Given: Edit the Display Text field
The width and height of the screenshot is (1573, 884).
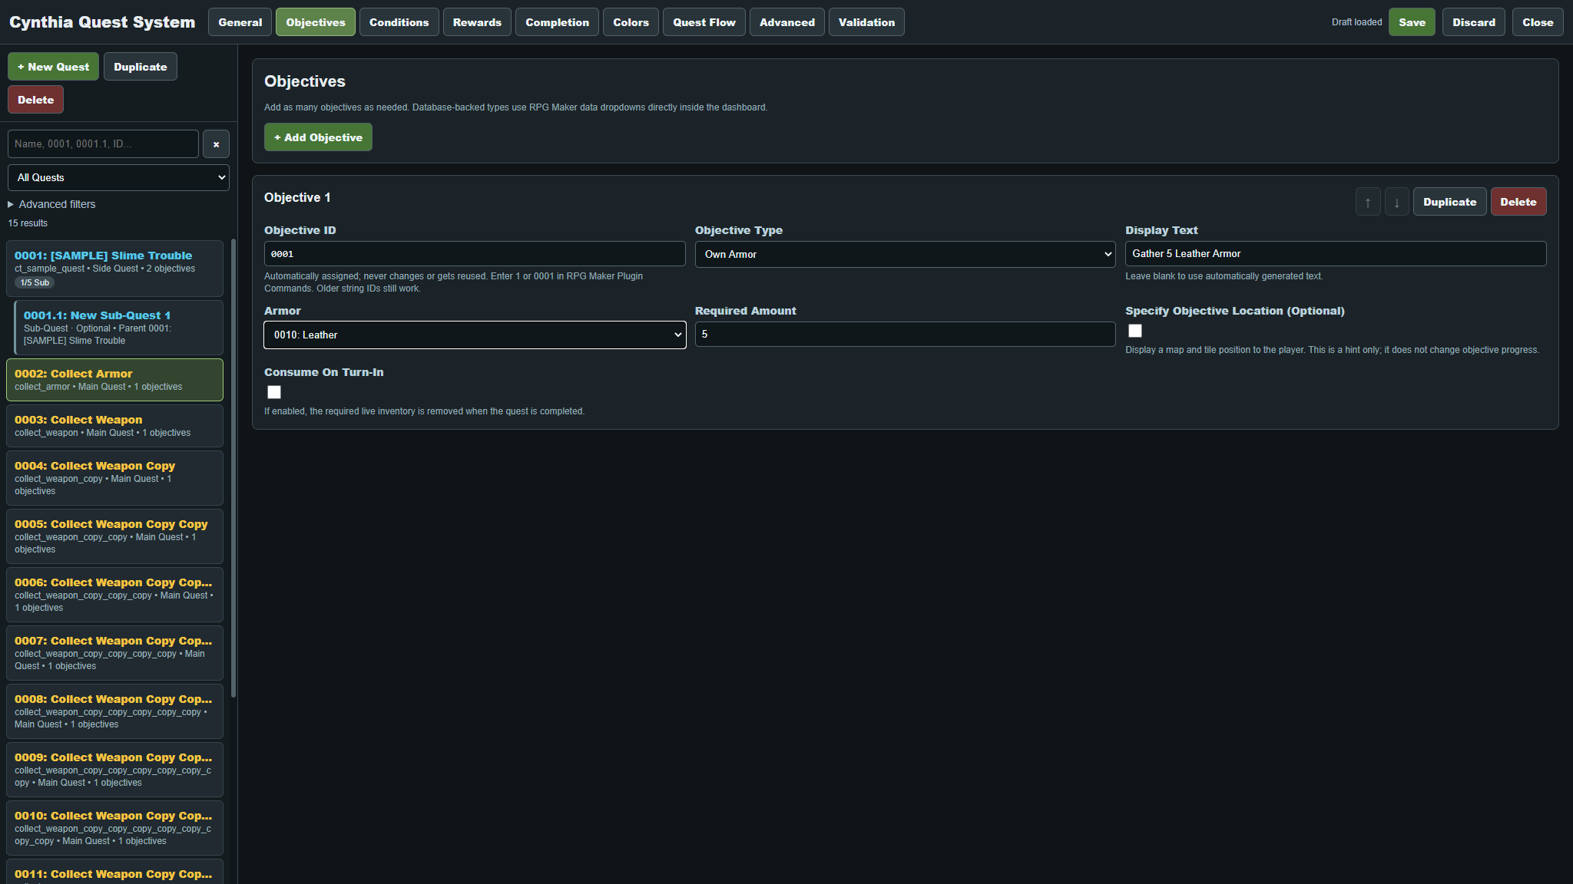Looking at the screenshot, I should coord(1336,254).
